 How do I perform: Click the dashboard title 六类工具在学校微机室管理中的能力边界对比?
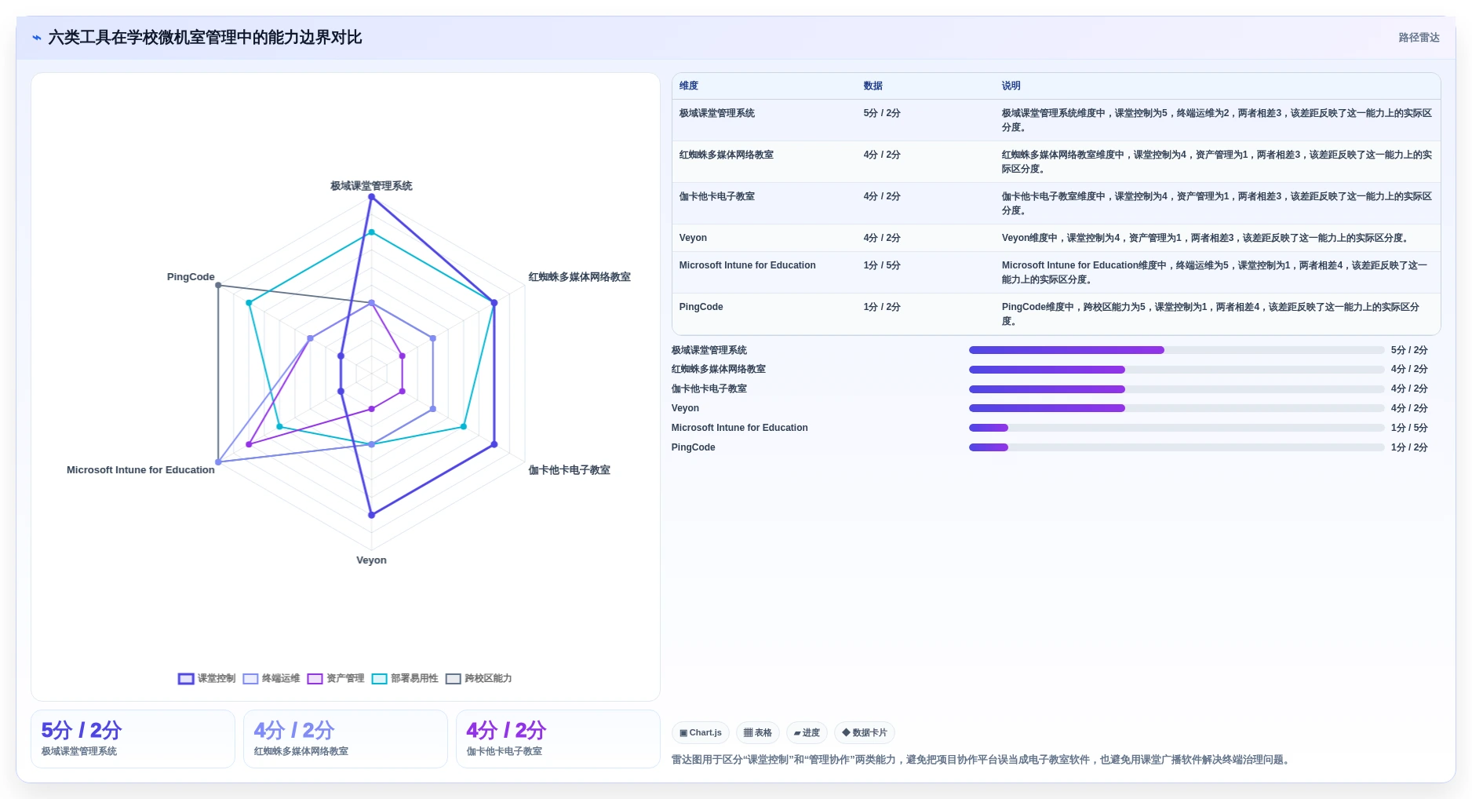[x=205, y=38]
